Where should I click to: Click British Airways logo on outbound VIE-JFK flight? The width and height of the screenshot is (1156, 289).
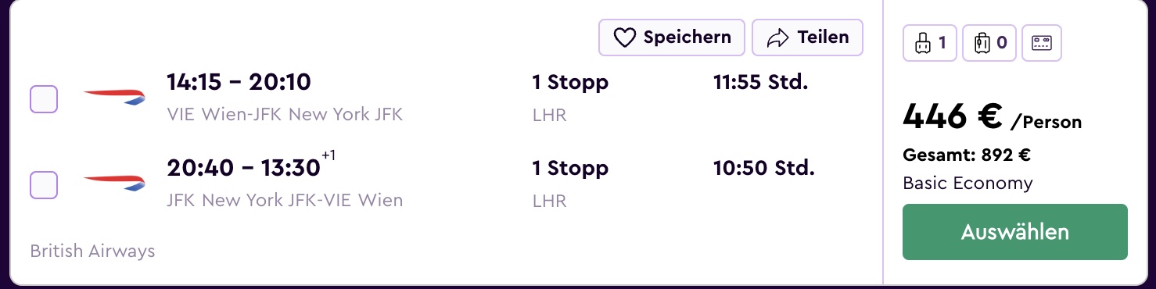(114, 98)
